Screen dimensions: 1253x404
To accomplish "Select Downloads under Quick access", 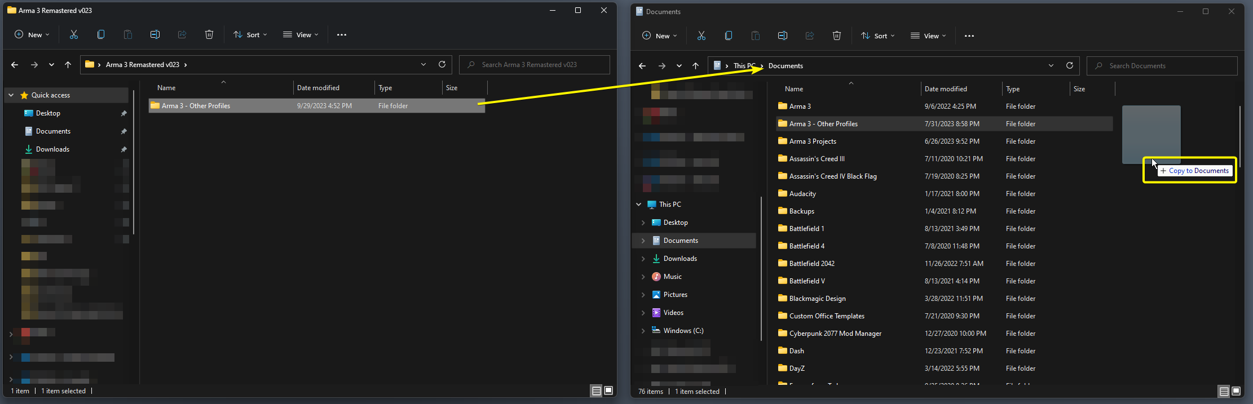I will point(52,149).
